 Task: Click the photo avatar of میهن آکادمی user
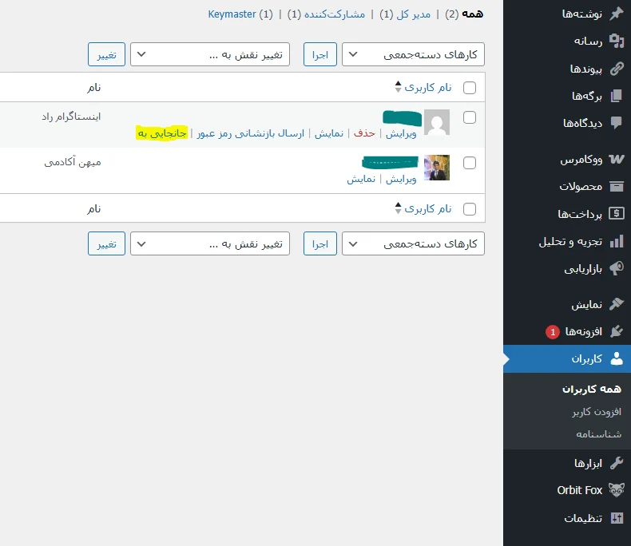tap(437, 168)
